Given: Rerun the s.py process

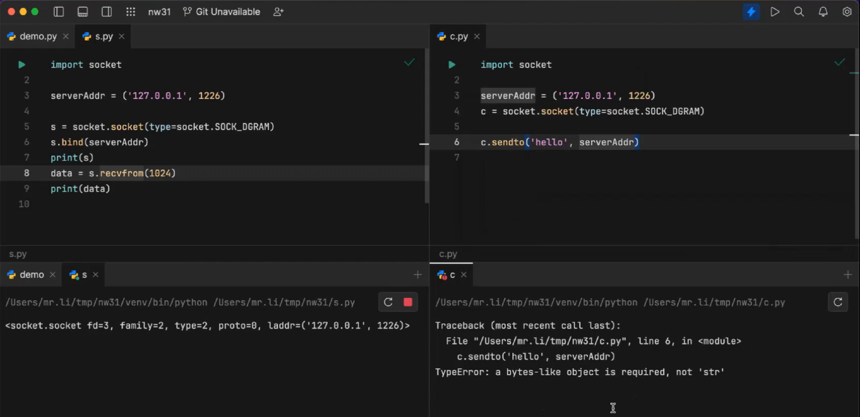Looking at the screenshot, I should (388, 302).
